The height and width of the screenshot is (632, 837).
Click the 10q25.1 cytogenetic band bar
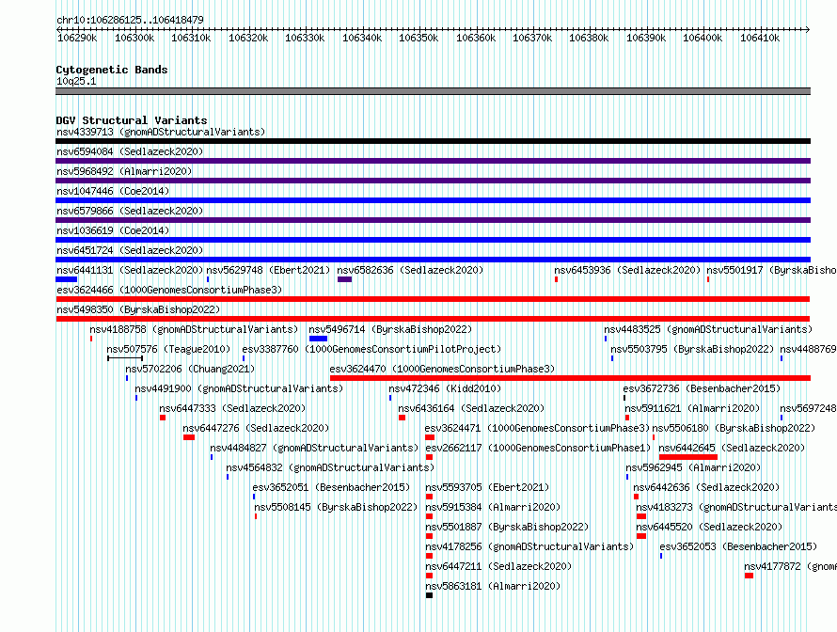433,91
